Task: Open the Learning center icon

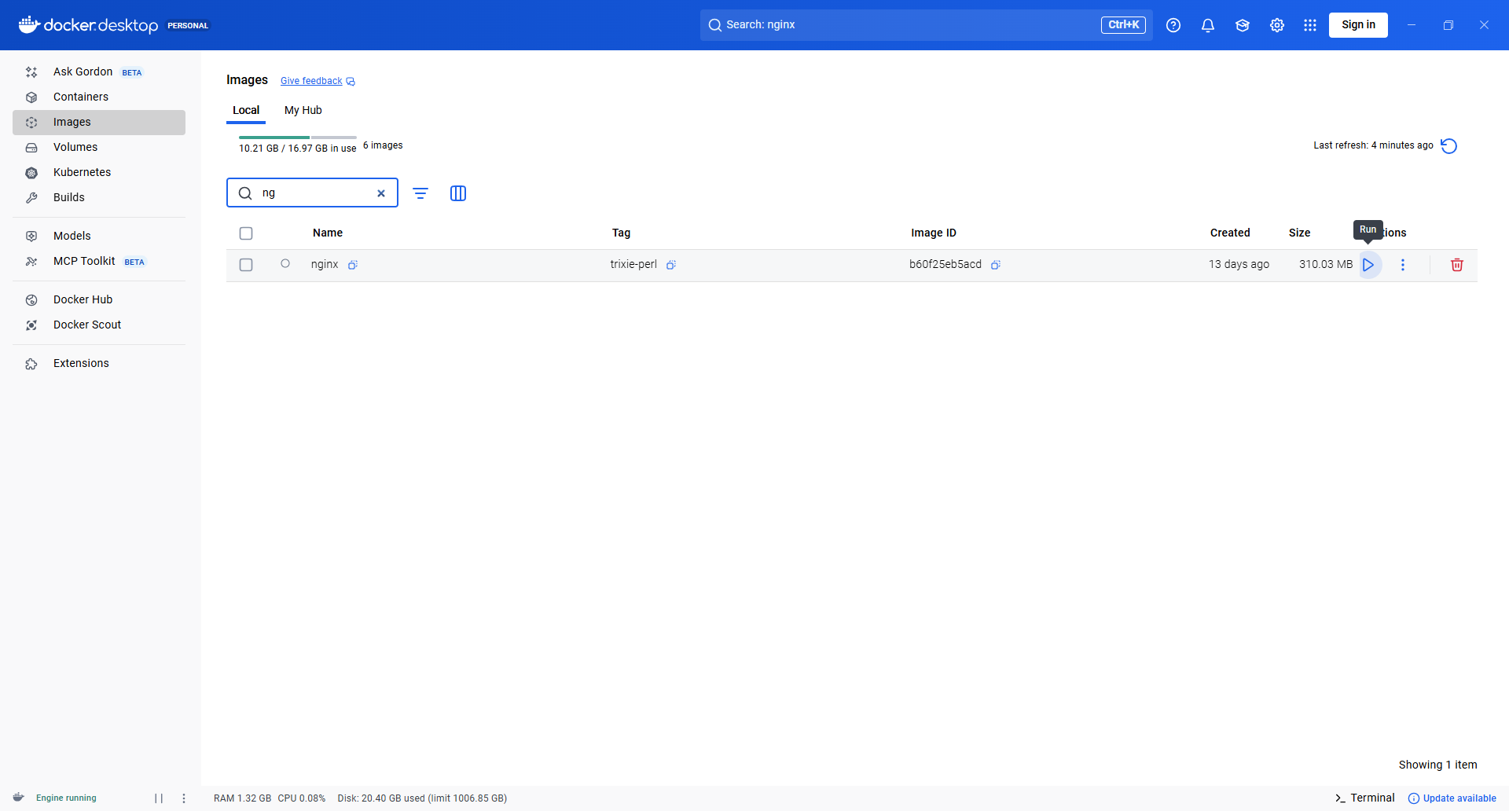Action: [1243, 25]
